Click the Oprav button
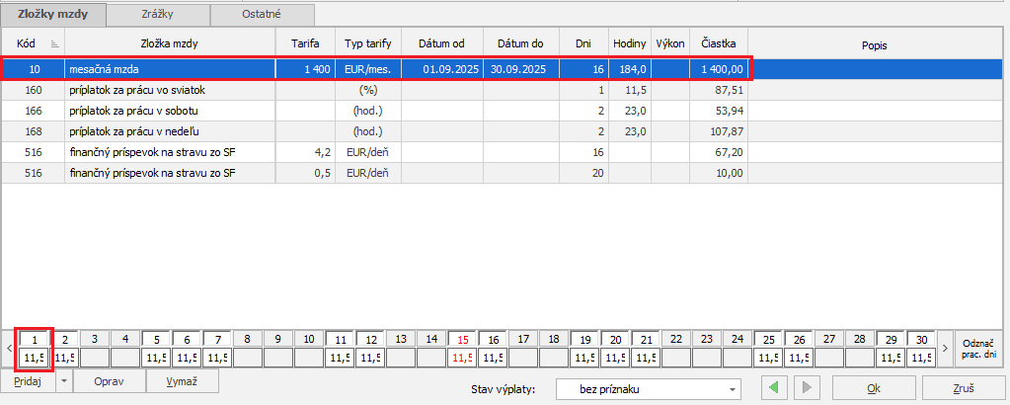The image size is (1010, 405). [109, 381]
